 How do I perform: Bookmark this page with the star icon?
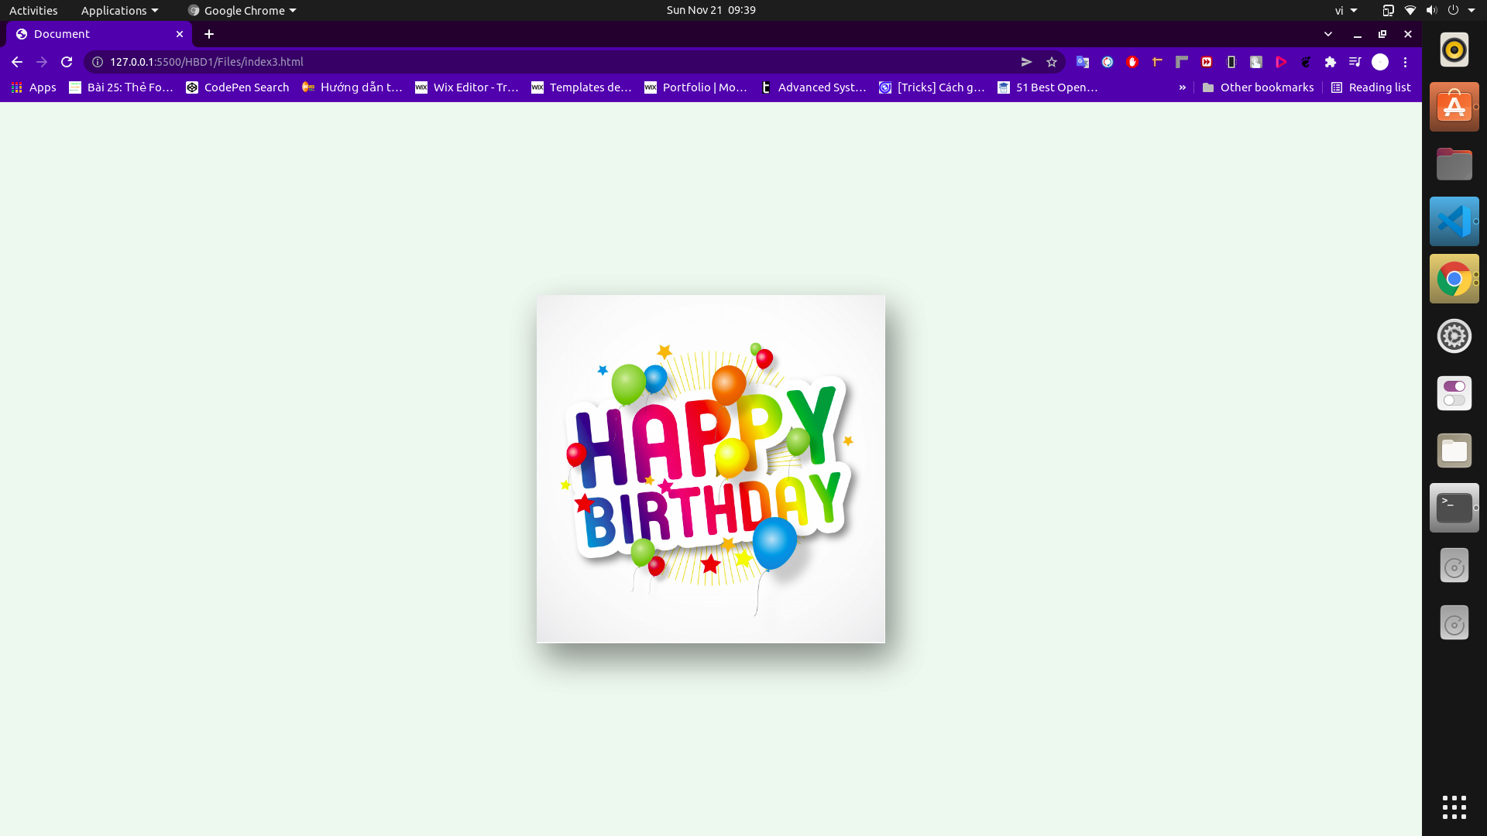tap(1052, 62)
